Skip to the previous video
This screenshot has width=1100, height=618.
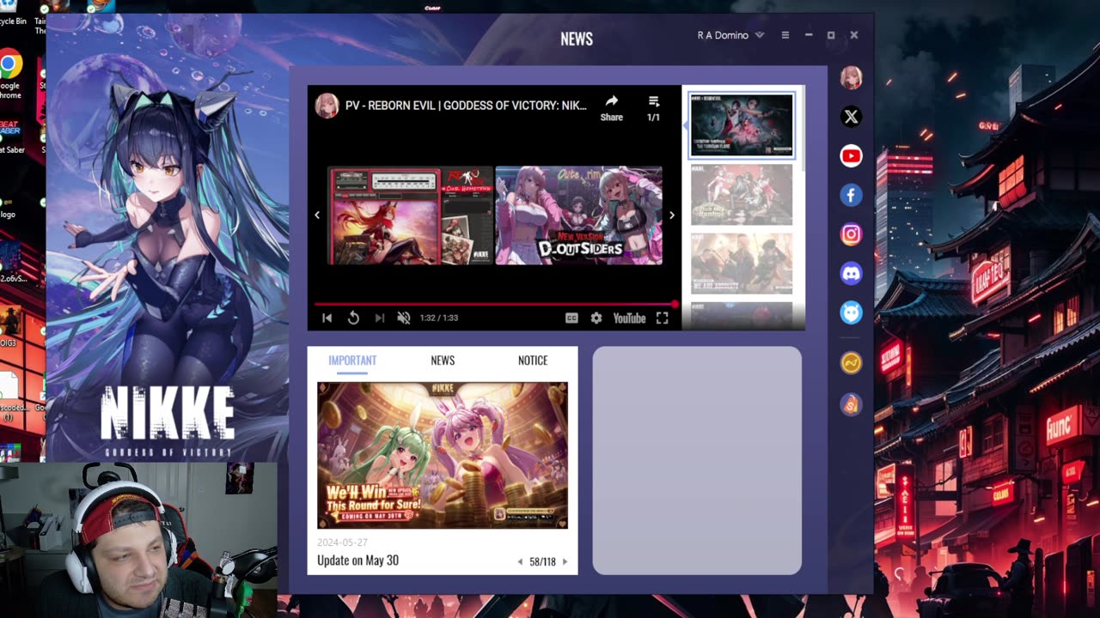[327, 318]
